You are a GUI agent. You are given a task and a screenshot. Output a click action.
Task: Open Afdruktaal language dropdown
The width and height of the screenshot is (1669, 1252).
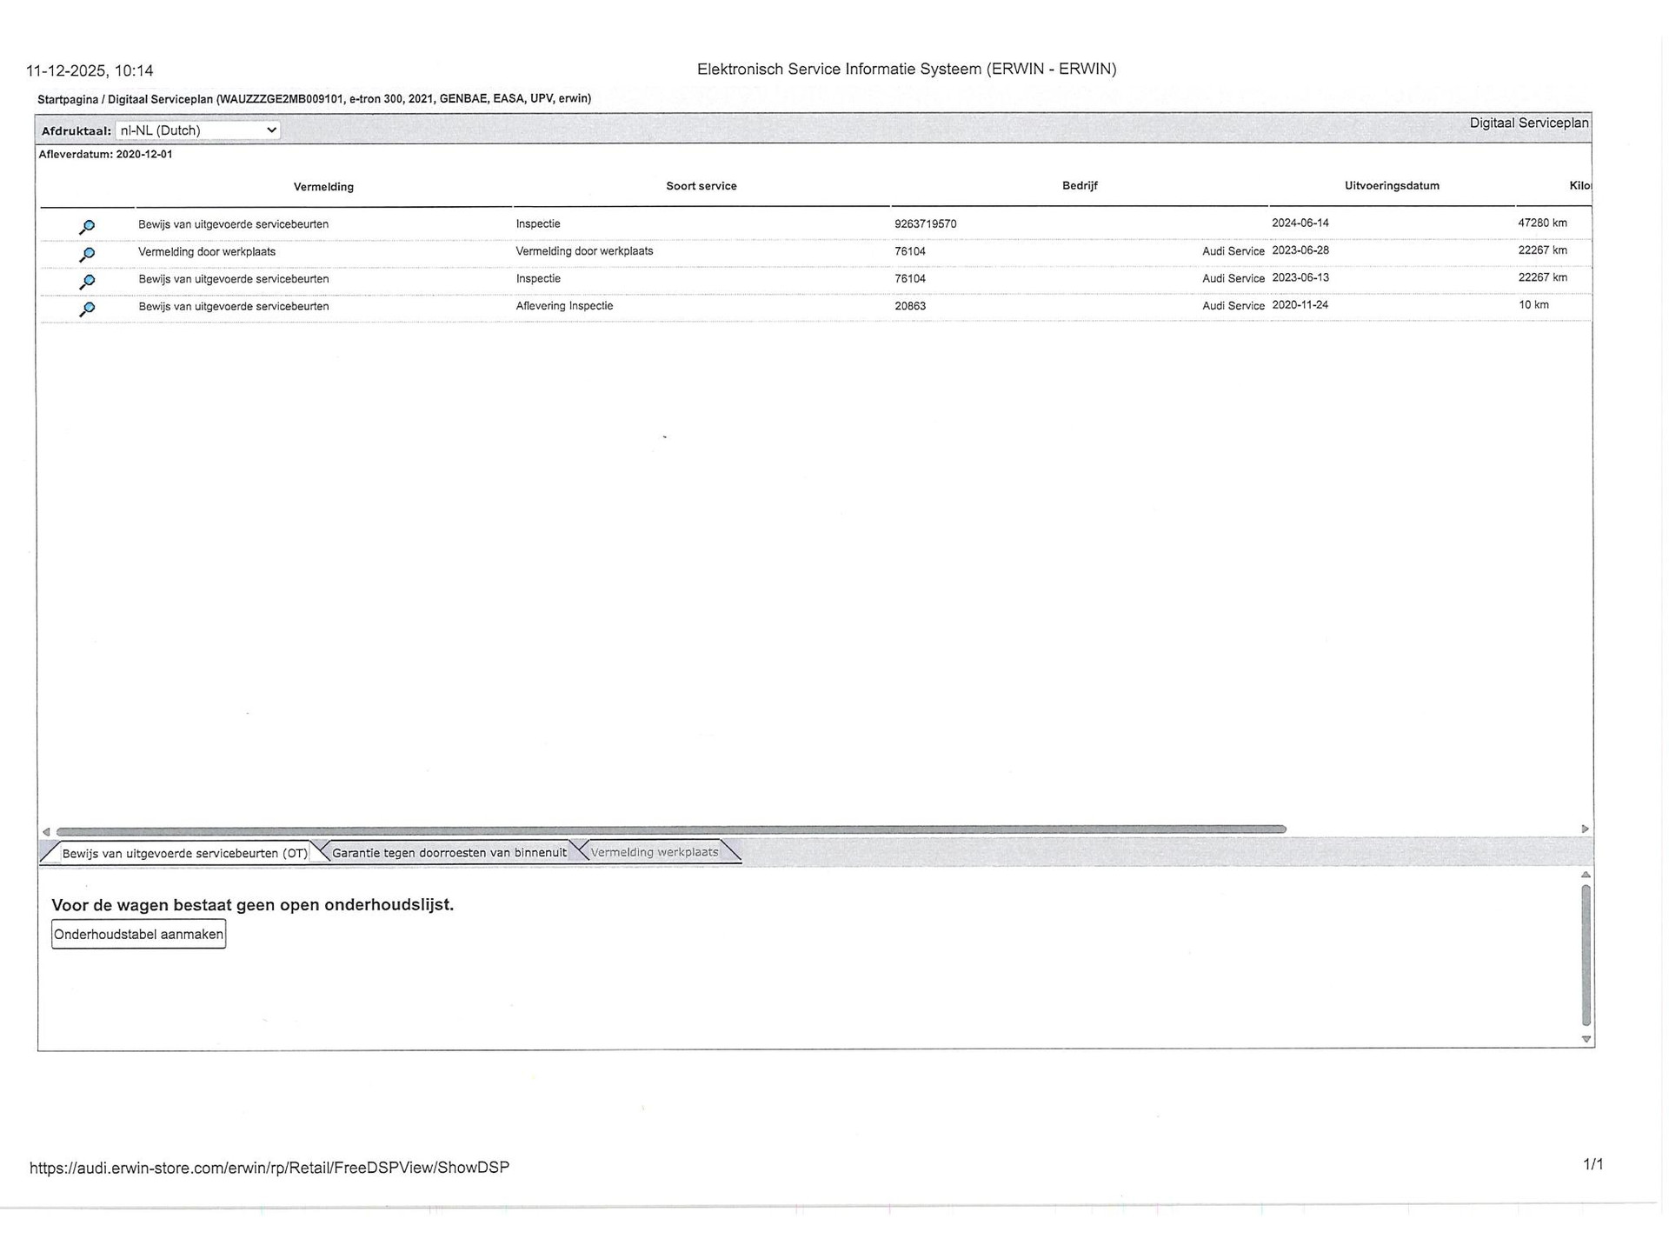(198, 130)
